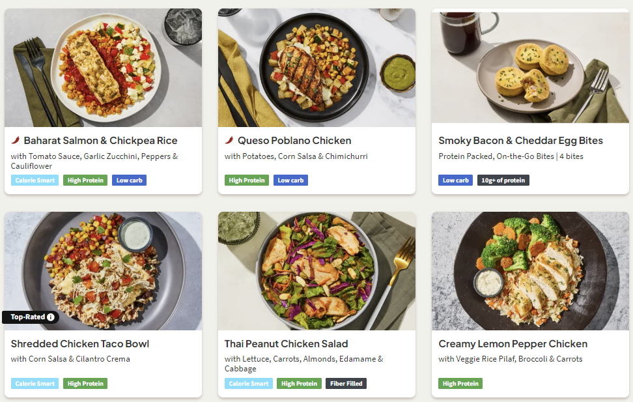The width and height of the screenshot is (633, 402).
Task: Open the Smoky Bacon & Cheddar Egg Bites image
Action: point(530,68)
